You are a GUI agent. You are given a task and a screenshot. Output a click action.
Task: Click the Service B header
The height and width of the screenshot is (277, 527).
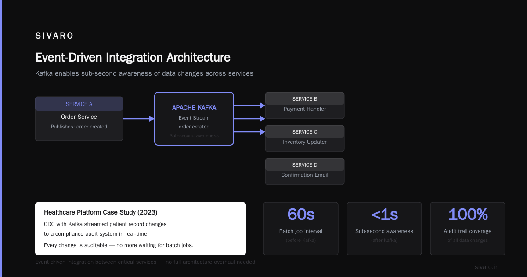coord(305,99)
